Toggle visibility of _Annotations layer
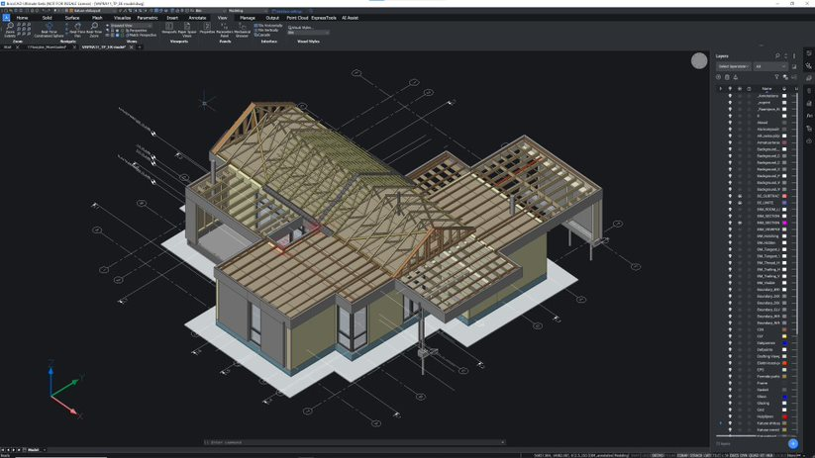The image size is (815, 458). 730,96
